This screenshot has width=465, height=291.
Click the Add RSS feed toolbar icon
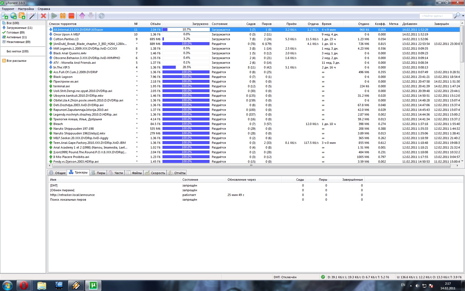pyautogui.click(x=22, y=16)
